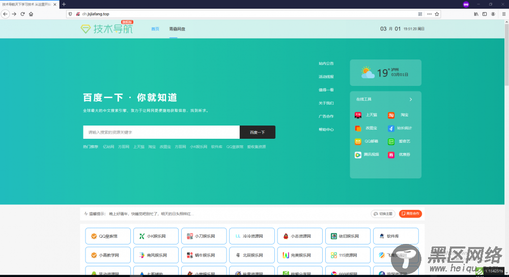This screenshot has width=509, height=277.
Task: Click the 百度一下 search button
Action: pyautogui.click(x=258, y=132)
